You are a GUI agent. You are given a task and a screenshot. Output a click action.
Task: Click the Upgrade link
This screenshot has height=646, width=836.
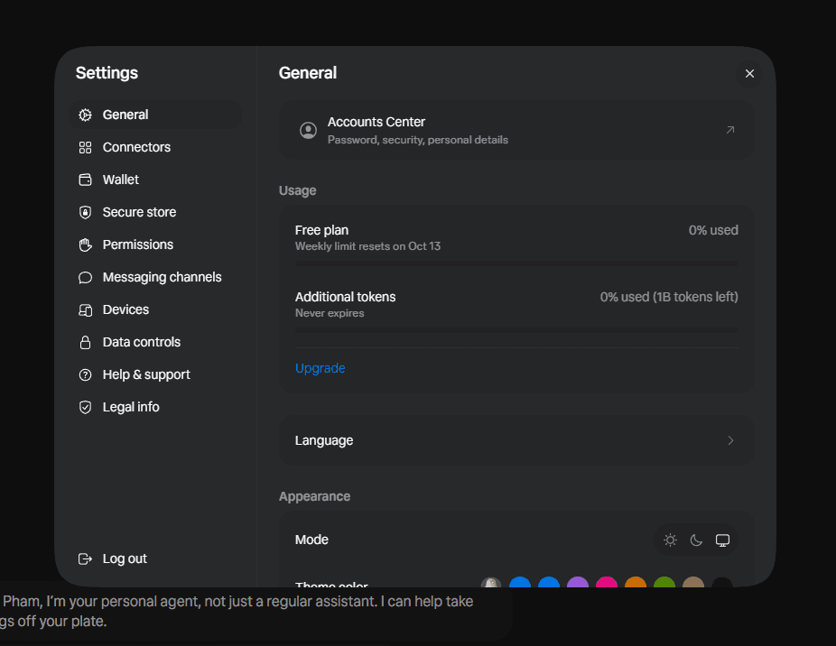click(320, 368)
